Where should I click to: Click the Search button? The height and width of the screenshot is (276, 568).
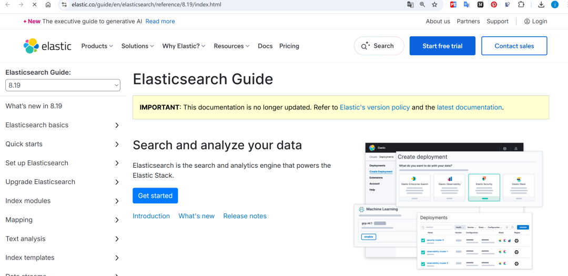(379, 46)
